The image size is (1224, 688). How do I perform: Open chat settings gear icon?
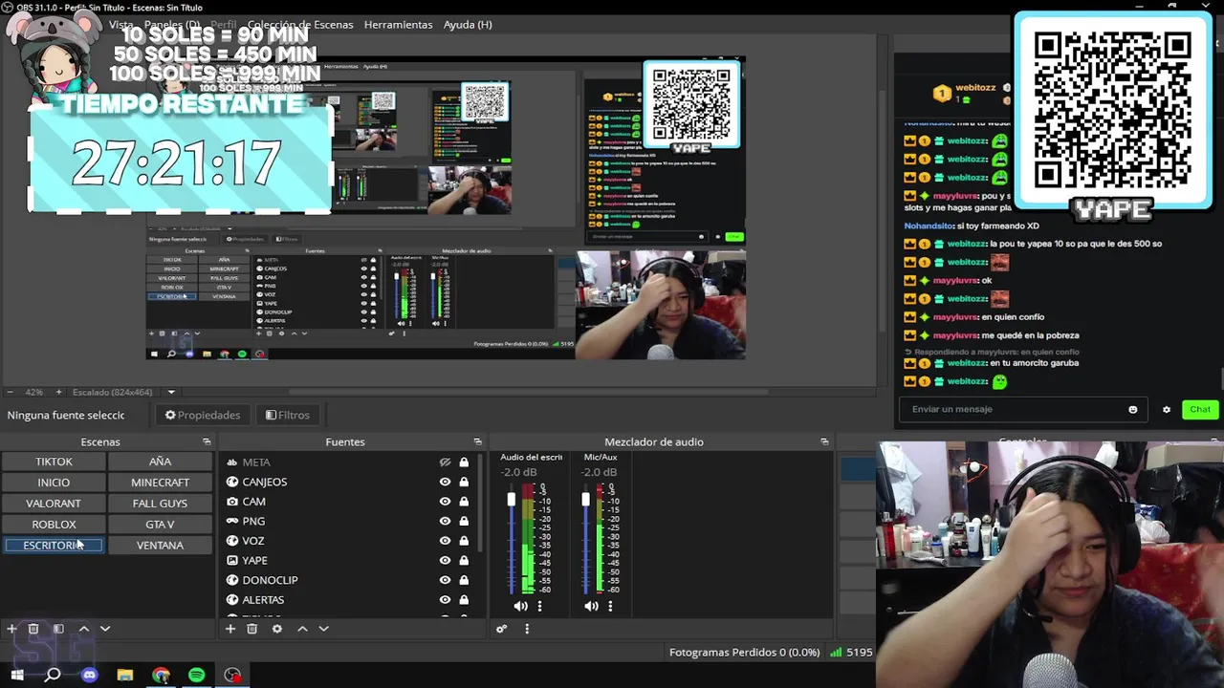pos(1166,409)
